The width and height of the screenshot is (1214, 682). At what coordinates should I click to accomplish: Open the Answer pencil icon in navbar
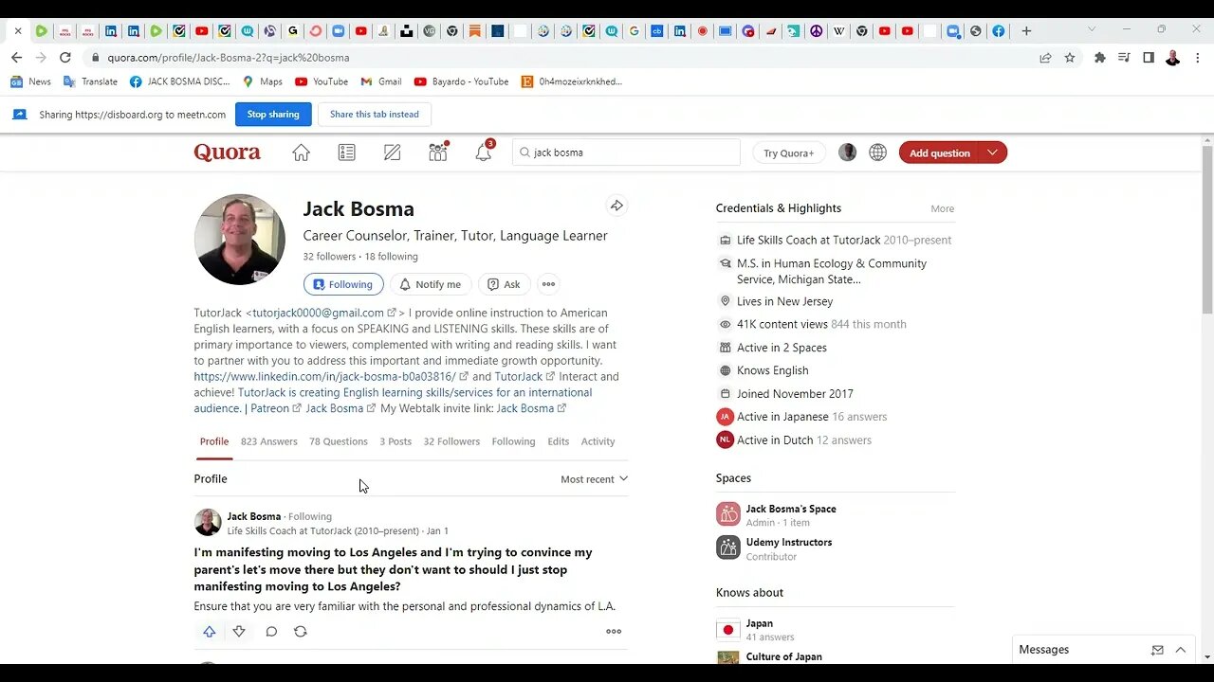point(392,153)
